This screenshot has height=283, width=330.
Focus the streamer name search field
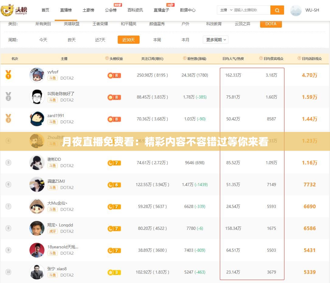click(x=252, y=10)
